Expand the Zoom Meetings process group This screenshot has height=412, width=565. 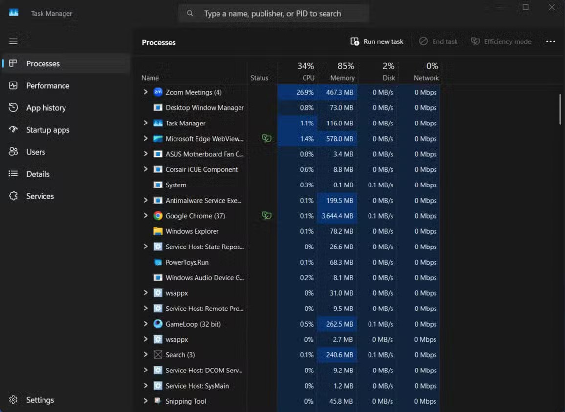click(x=145, y=92)
